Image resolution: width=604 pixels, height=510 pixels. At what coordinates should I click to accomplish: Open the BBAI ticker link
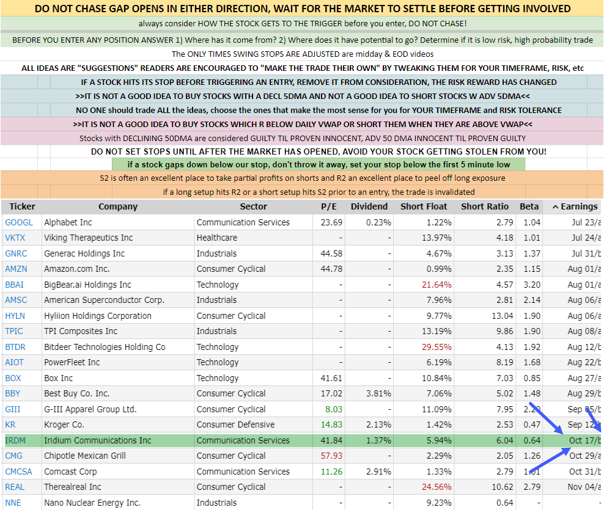(x=16, y=285)
